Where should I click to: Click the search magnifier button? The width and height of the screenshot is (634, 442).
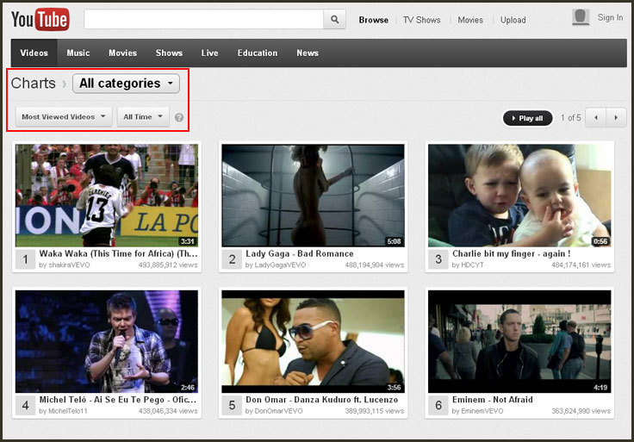[334, 20]
